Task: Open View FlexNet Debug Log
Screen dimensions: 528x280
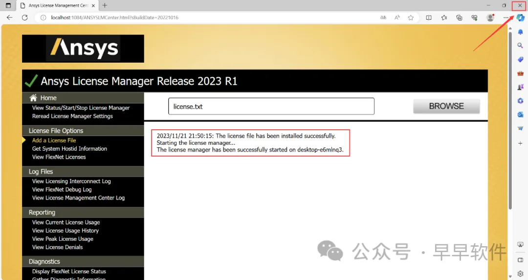Action: tap(62, 189)
